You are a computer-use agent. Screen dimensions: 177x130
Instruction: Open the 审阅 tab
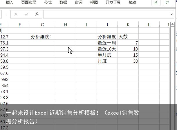(x=79, y=2)
